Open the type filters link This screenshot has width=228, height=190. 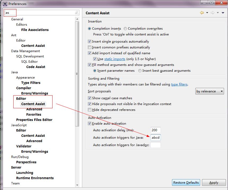(x=179, y=84)
